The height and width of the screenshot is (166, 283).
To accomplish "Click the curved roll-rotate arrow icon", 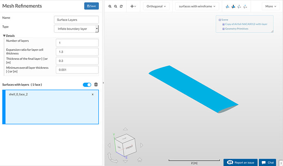I will click(112, 158).
